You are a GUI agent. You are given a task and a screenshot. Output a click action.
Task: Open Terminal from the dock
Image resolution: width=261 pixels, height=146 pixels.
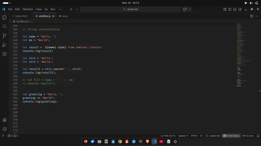click(x=140, y=141)
